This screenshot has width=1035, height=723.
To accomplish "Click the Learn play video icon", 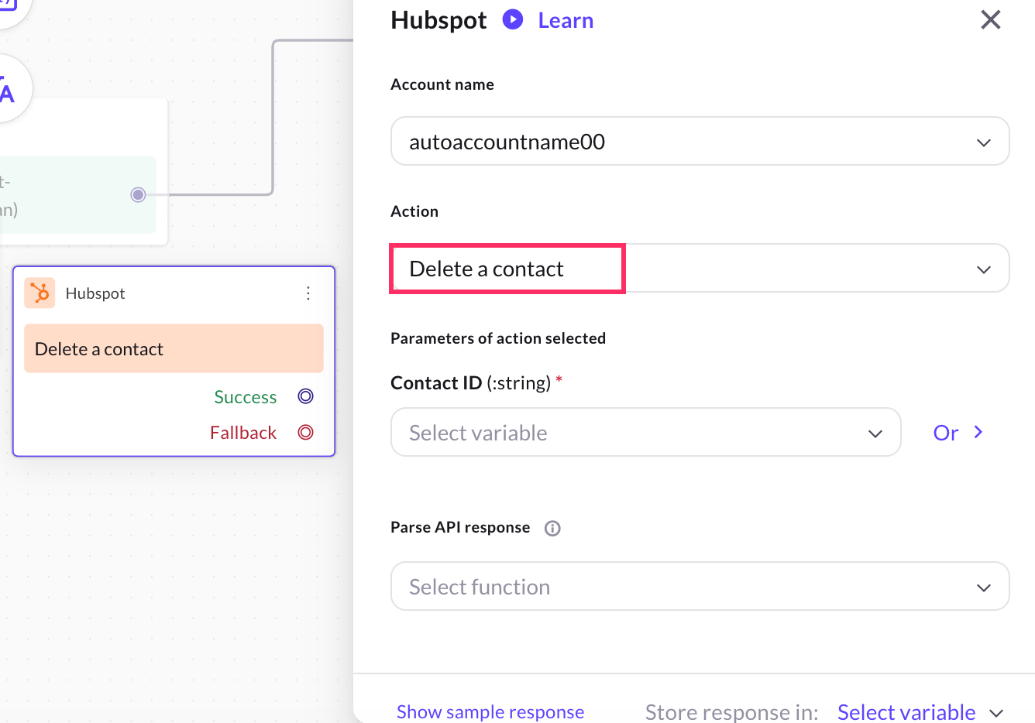I will point(513,20).
